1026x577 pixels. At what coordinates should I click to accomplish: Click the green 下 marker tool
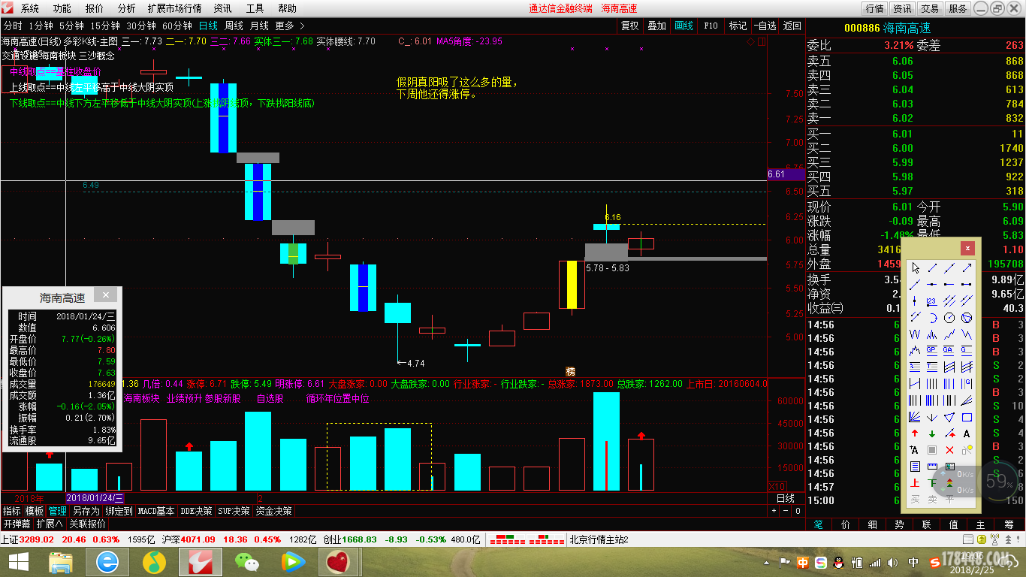[x=932, y=482]
